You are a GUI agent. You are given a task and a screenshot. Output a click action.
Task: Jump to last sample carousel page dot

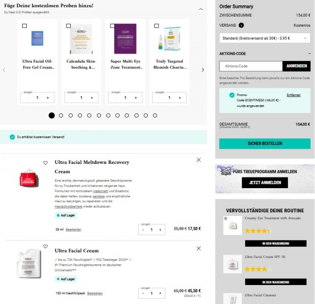click(x=155, y=115)
